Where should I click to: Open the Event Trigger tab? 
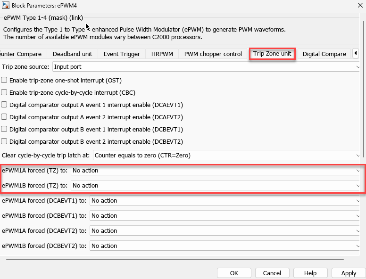[122, 54]
